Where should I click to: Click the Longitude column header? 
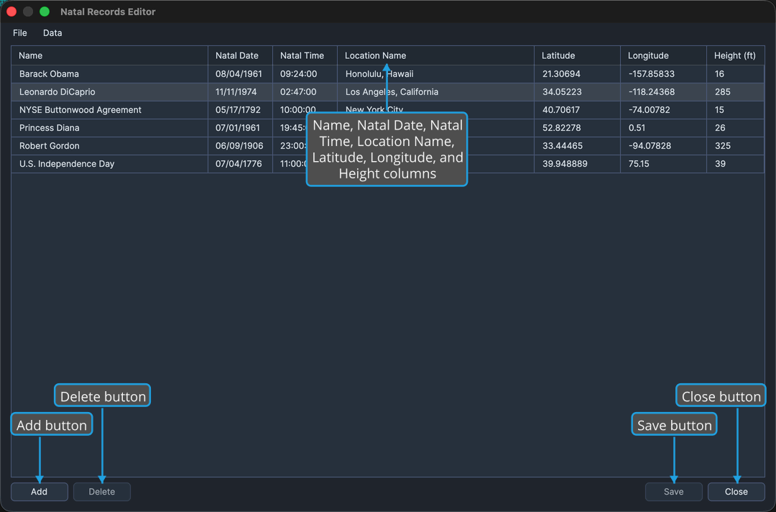[x=663, y=55]
